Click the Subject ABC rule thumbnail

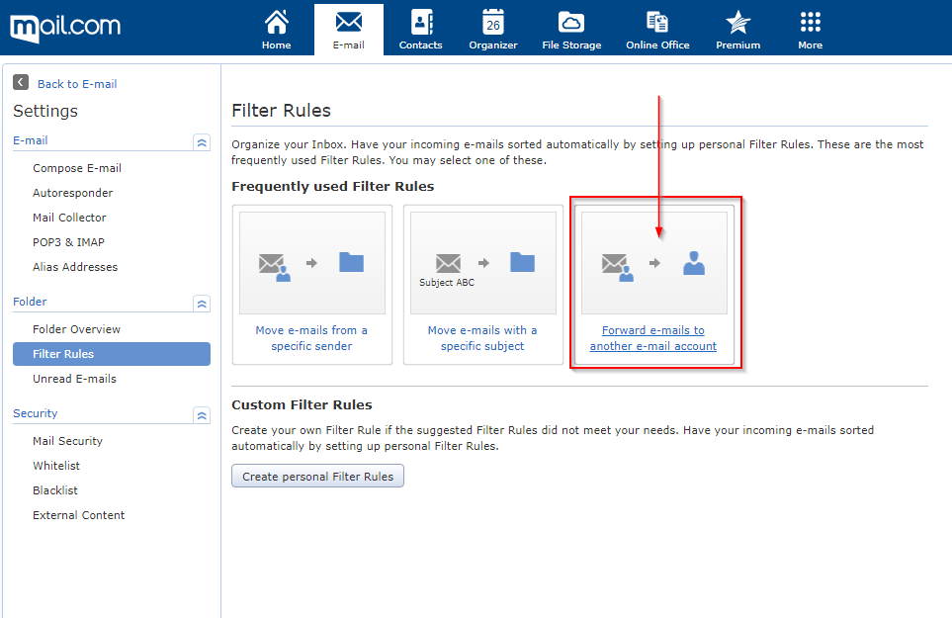click(483, 263)
